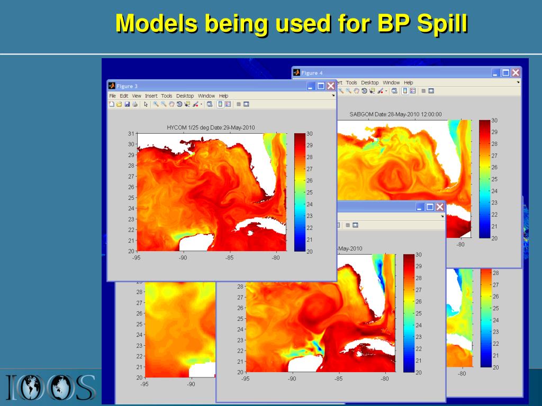
Task: Click Print Figure icon in Figure 3 toolbar
Action: tap(135, 104)
